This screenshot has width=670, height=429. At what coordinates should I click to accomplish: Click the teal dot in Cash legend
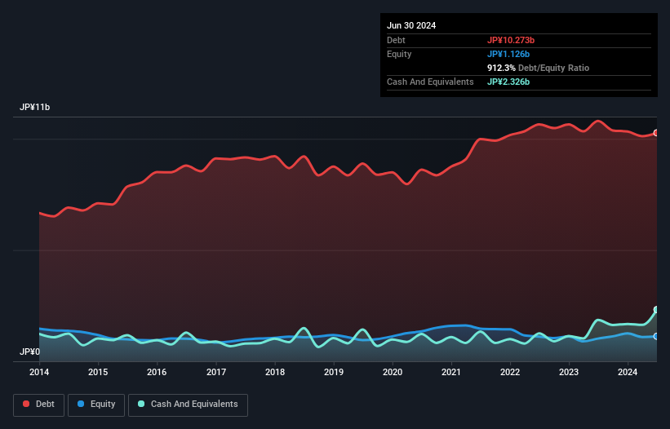pos(141,404)
